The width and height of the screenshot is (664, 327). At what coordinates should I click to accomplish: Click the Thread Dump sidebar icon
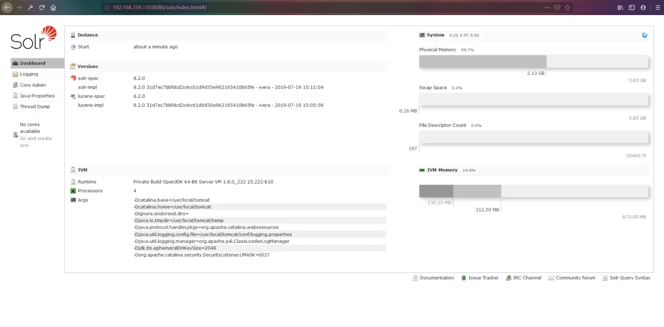coord(15,106)
